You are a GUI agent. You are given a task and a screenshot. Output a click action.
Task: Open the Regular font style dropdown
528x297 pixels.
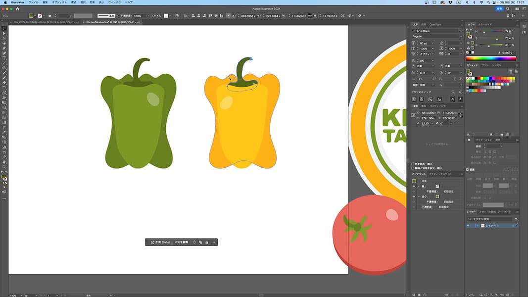(x=460, y=36)
